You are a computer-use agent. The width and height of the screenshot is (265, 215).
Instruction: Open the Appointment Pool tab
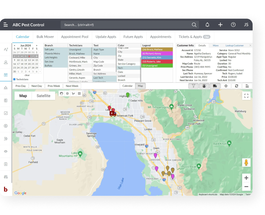click(x=75, y=37)
